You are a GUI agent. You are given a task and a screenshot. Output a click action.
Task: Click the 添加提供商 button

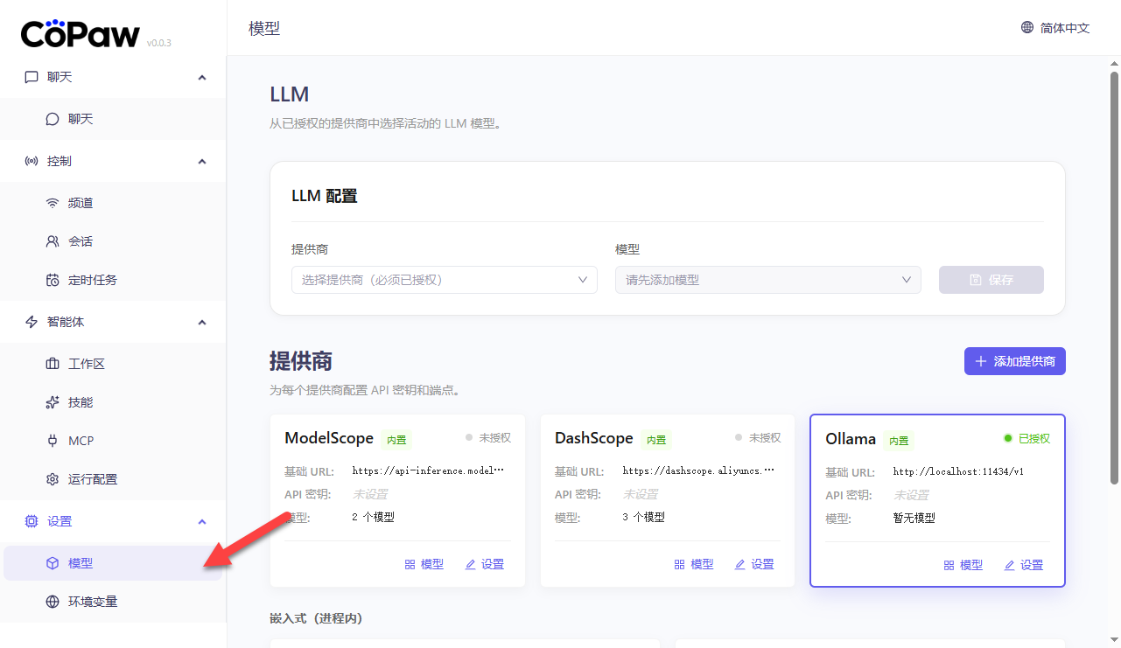click(1015, 361)
